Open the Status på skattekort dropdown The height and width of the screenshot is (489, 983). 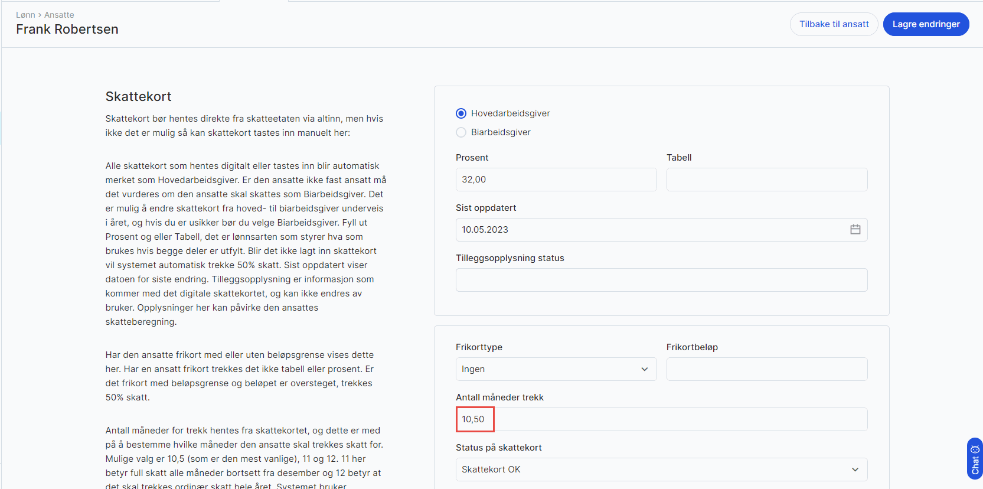point(661,470)
